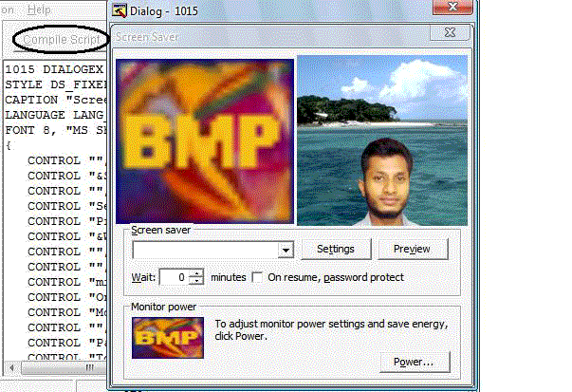Click the Settings button

tap(336, 249)
